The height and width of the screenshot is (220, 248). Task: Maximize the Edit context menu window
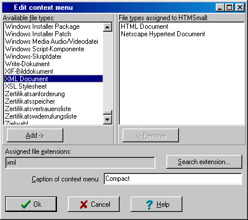[x=229, y=7]
